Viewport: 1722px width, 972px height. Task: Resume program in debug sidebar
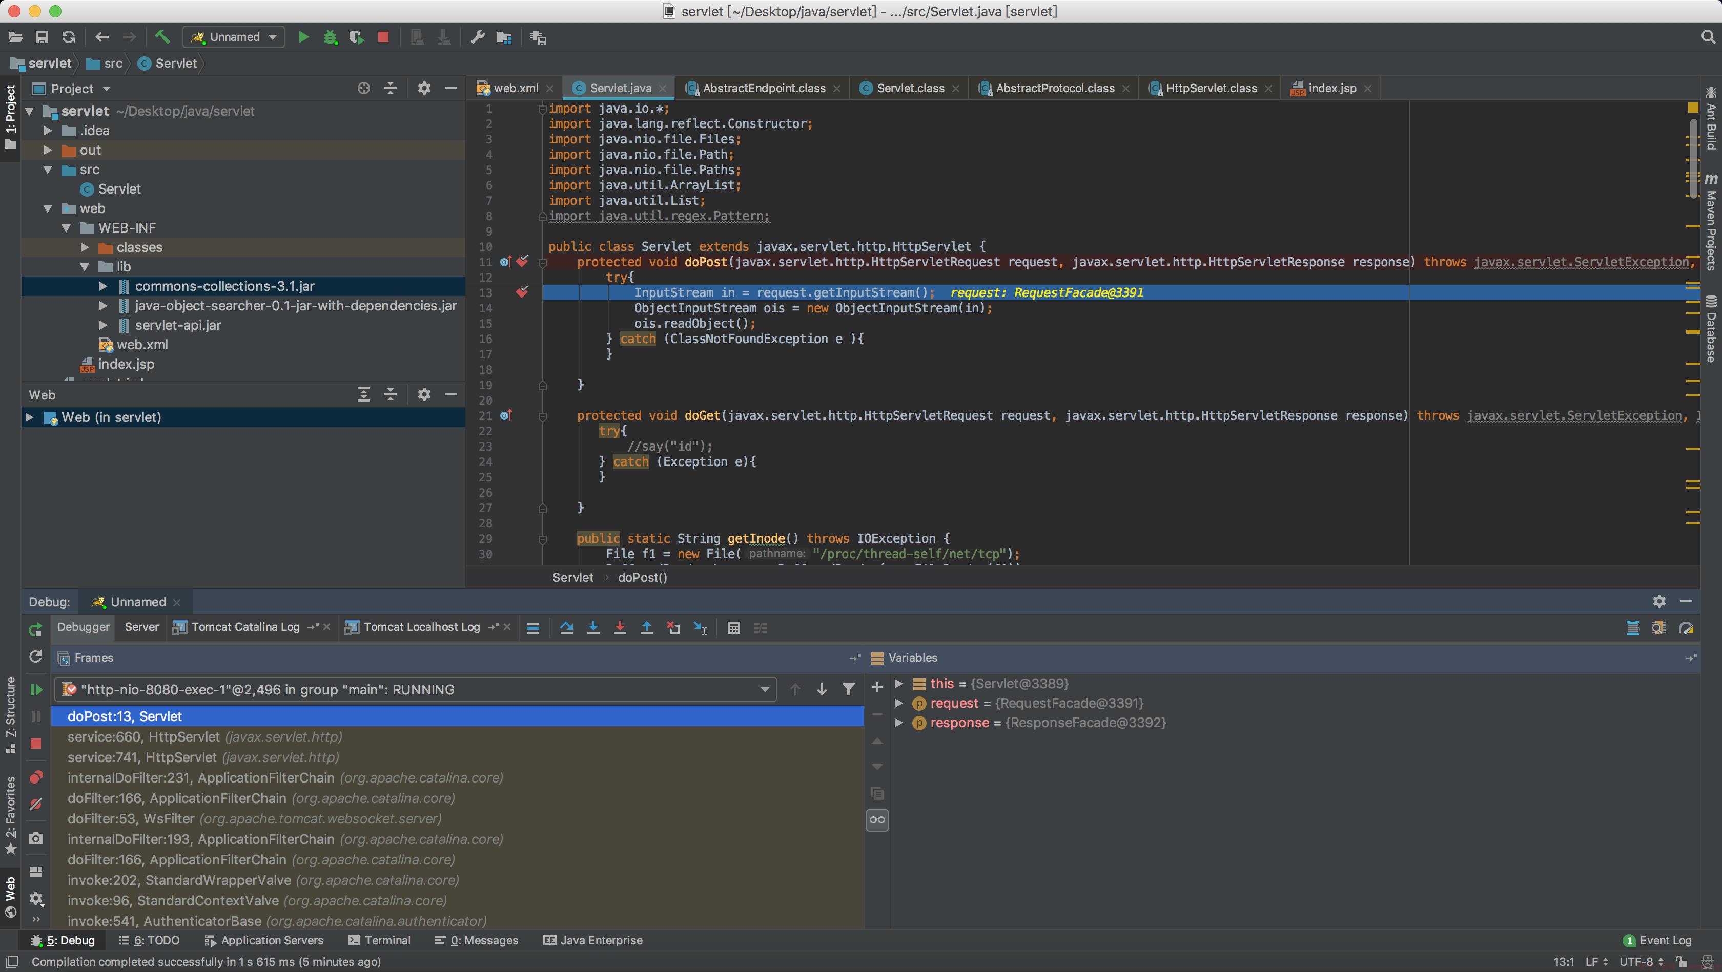pyautogui.click(x=36, y=689)
